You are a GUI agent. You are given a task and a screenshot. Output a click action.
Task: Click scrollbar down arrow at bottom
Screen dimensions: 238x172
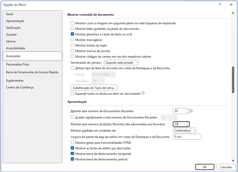233,161
